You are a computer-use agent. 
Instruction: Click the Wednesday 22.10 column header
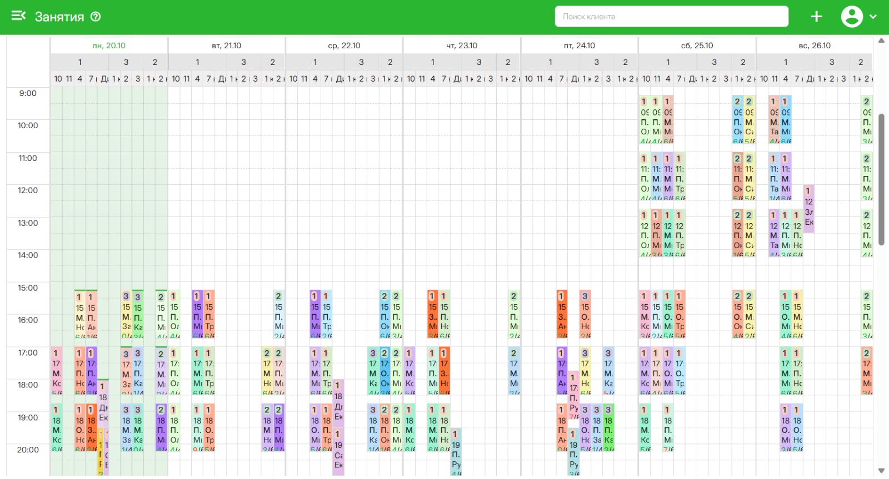344,46
